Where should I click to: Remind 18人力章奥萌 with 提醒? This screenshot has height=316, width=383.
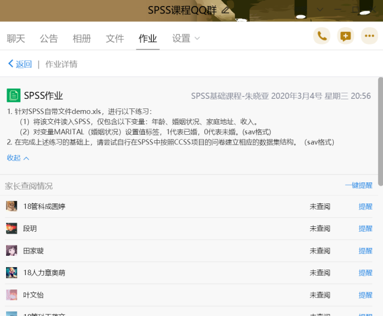coord(366,273)
